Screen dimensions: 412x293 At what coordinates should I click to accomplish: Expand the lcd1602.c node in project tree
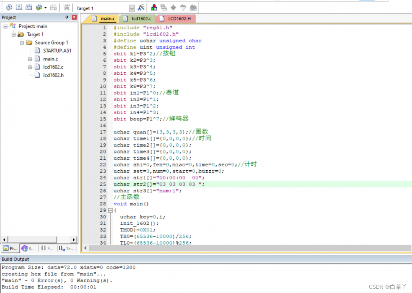(x=30, y=67)
